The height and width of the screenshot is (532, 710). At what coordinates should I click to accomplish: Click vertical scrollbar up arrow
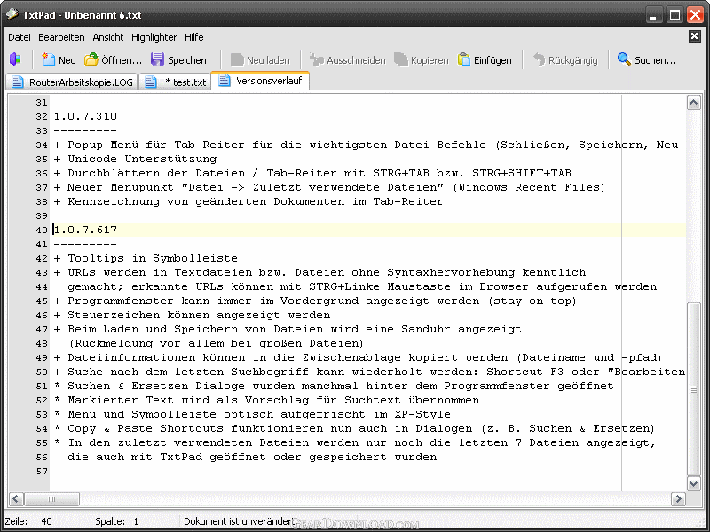[x=693, y=103]
